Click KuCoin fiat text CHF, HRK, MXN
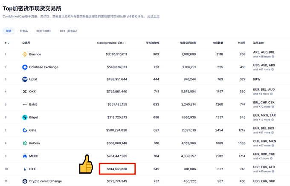Image resolution: width=290 pixels, height=186 pixels. tap(264, 141)
